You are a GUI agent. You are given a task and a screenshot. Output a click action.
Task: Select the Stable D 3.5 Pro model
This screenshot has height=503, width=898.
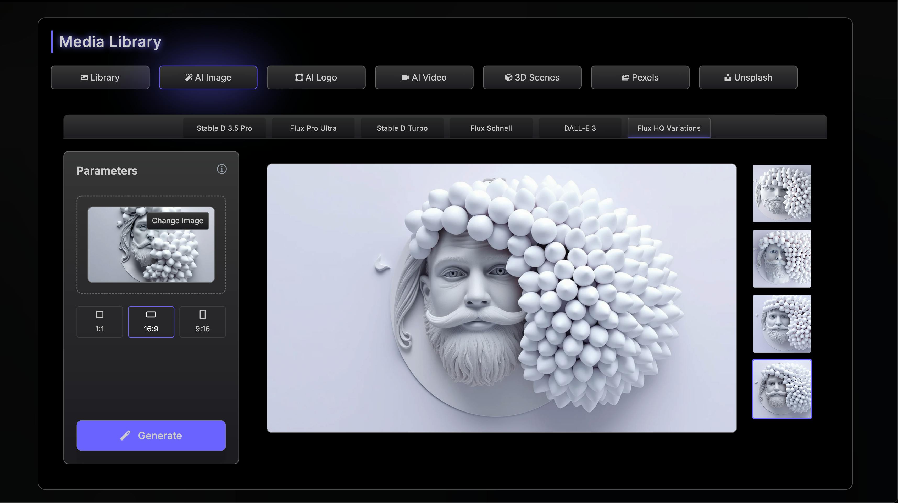pyautogui.click(x=224, y=128)
